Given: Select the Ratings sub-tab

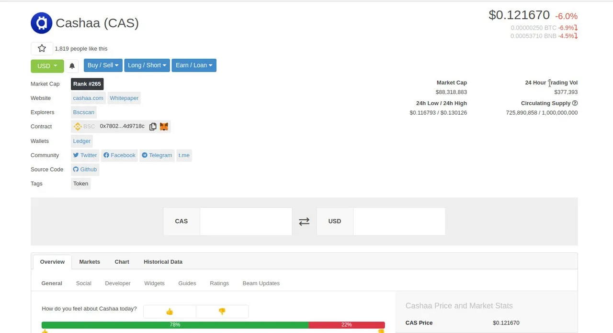Looking at the screenshot, I should coord(219,283).
